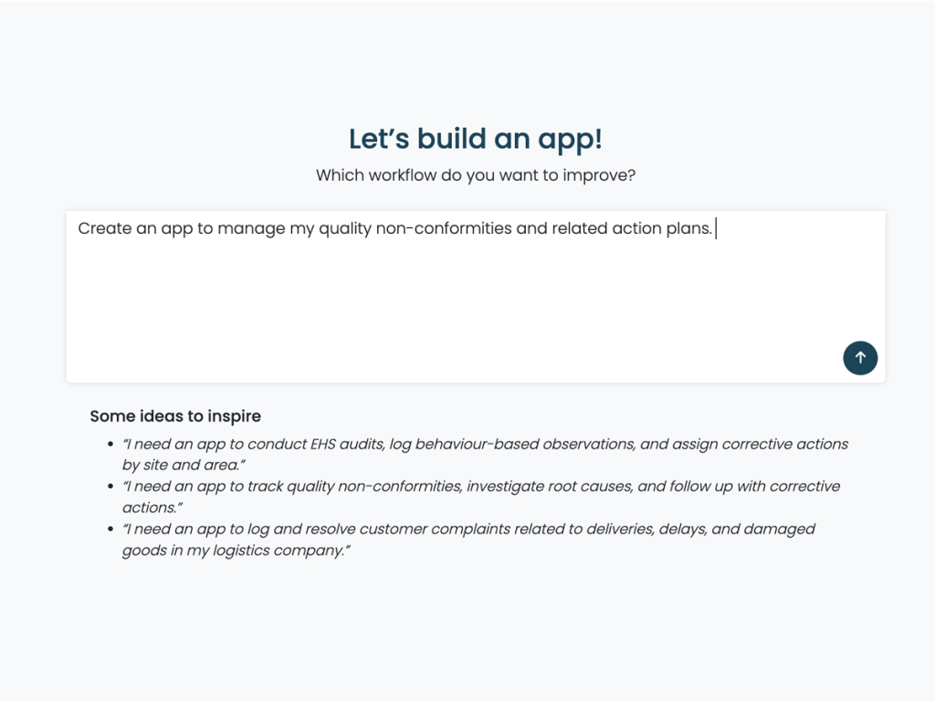Click the bullet point beside the EHS audits idea
The height and width of the screenshot is (701, 935).
[110, 445]
